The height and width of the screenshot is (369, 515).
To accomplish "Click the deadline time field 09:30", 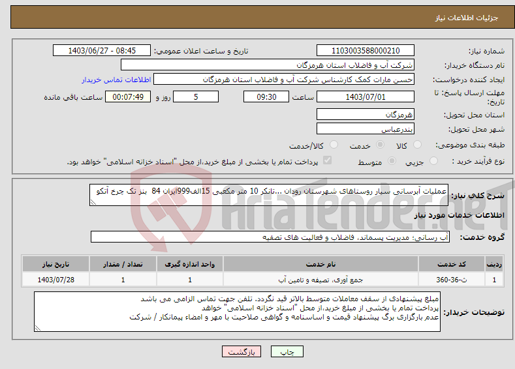I will tap(266, 96).
